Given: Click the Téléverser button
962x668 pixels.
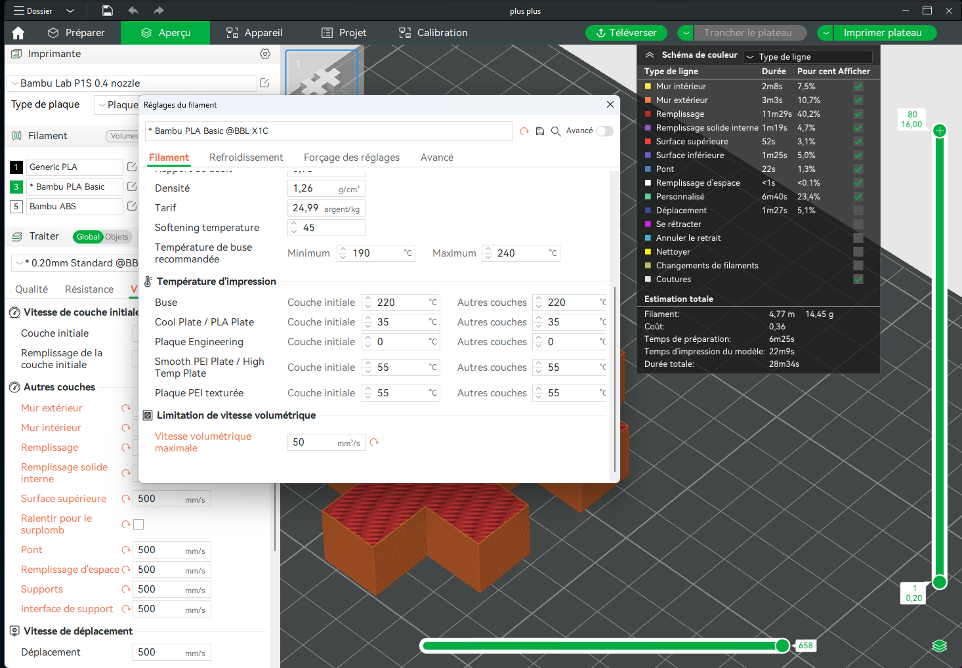Looking at the screenshot, I should tap(626, 33).
